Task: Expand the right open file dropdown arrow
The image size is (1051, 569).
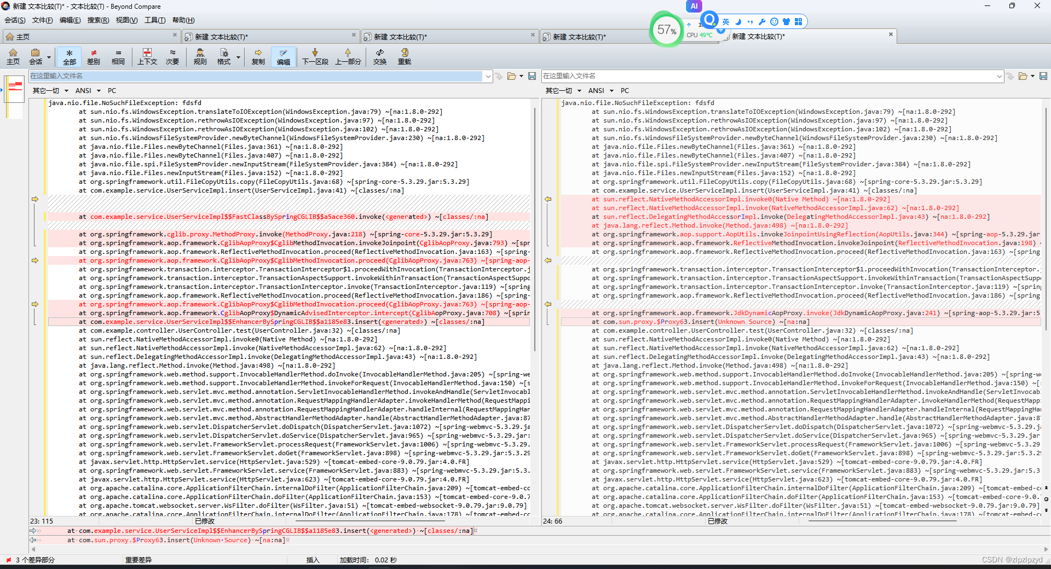Action: point(1032,76)
